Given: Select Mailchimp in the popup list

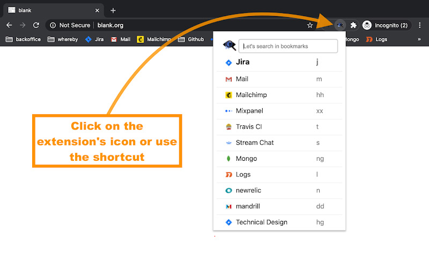Looking at the screenshot, I should pos(279,95).
